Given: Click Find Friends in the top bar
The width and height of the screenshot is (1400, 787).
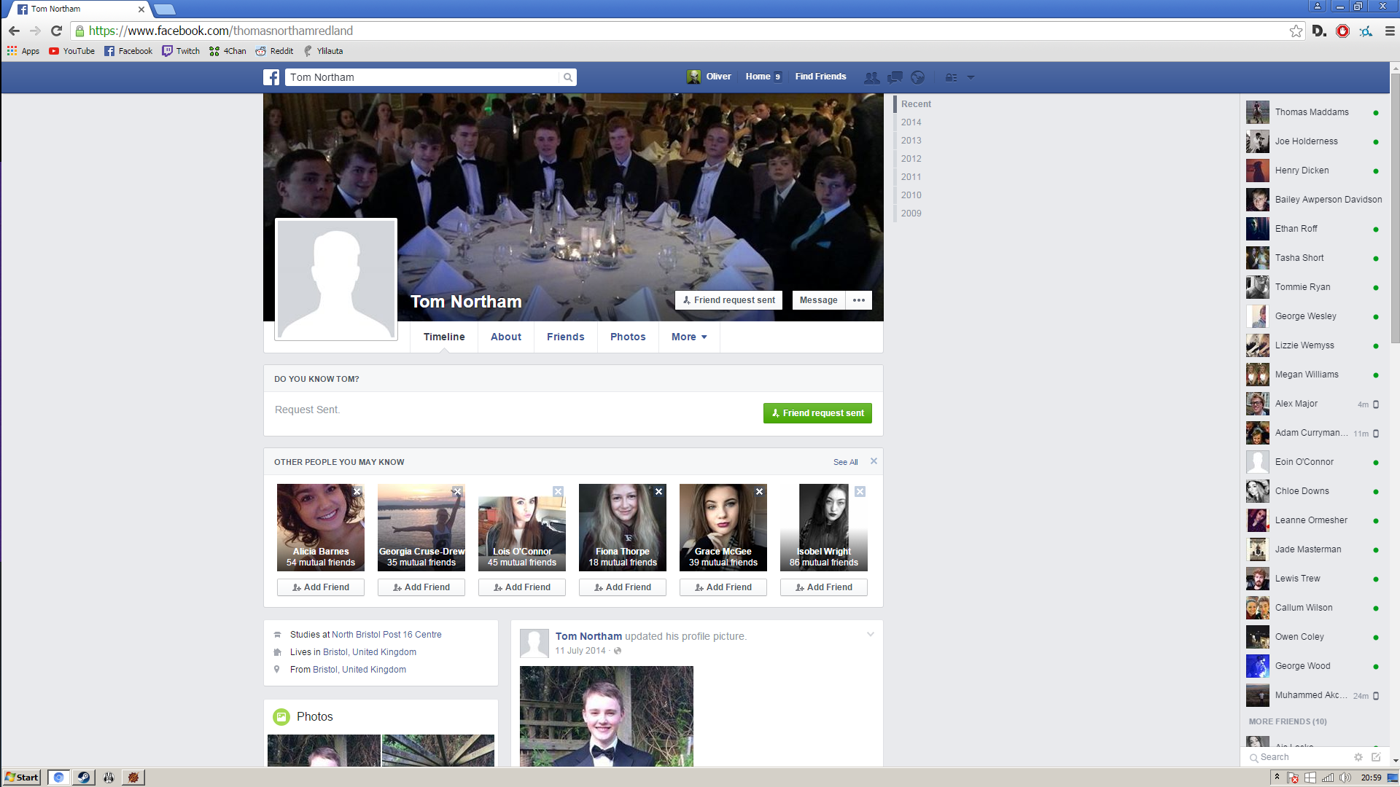Looking at the screenshot, I should coord(820,77).
